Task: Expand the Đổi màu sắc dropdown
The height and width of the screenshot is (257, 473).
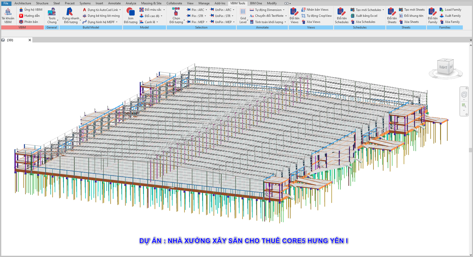Action: [164, 10]
